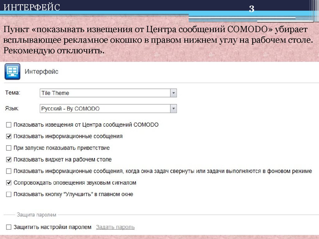Viewport: 319px width, 239px height.
Task: Click the 'Защита паролем' group label
Action: point(36,215)
